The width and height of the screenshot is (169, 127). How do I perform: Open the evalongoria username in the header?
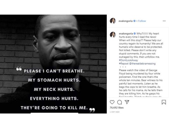(126, 21)
